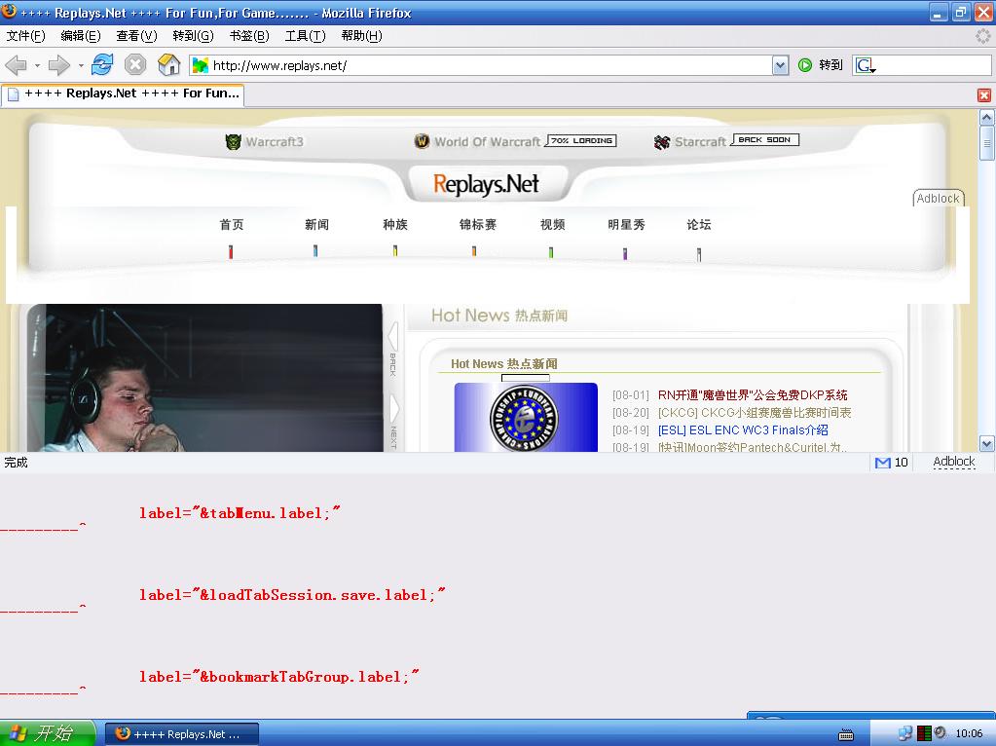Select the Replays.Net browser tab
This screenshot has height=746, width=996.
click(124, 94)
